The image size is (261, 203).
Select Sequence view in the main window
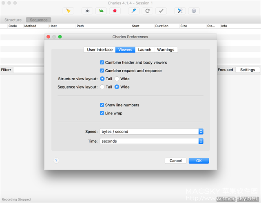click(39, 20)
